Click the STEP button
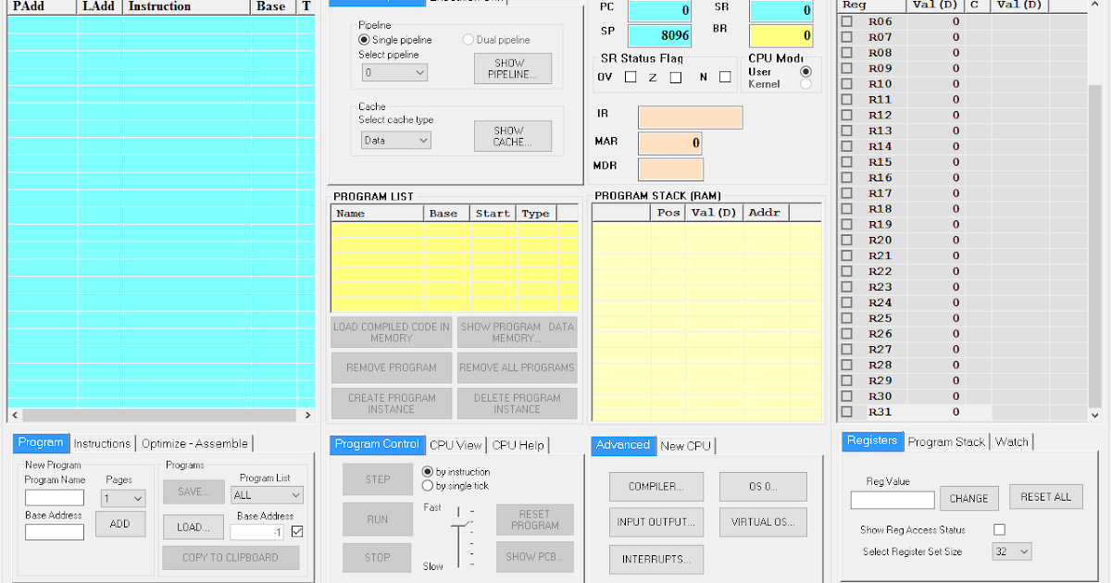Image resolution: width=1111 pixels, height=583 pixels. 377,478
